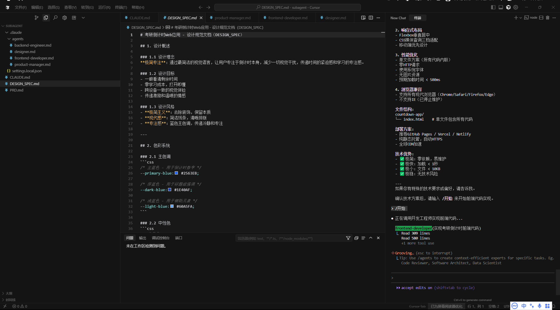Open the Source Control view icon
Screen dimensions: 560x310
36,18
